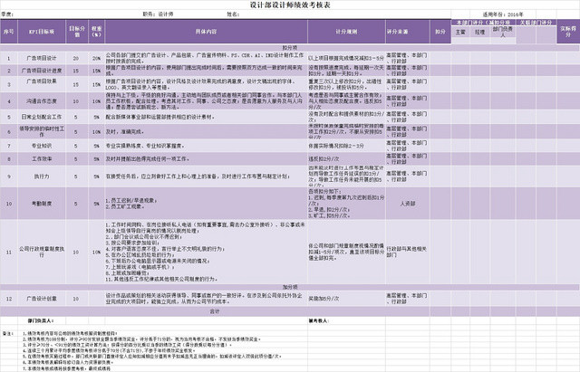This screenshot has width=580, height=372.
Task: Select scoring rule 奖励加5分/次
Action: [346, 299]
